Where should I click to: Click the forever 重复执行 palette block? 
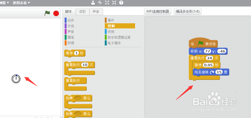pyautogui.click(x=75, y=84)
